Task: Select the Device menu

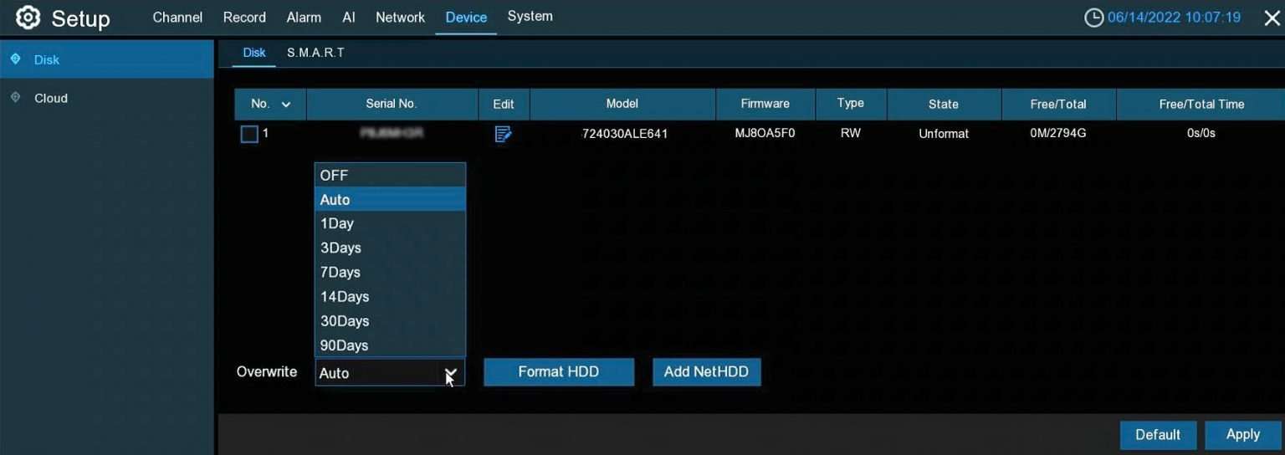Action: coord(466,17)
